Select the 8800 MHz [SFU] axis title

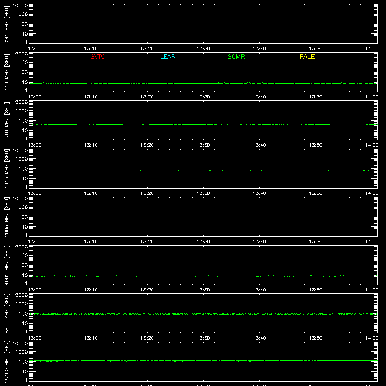coord(6,313)
